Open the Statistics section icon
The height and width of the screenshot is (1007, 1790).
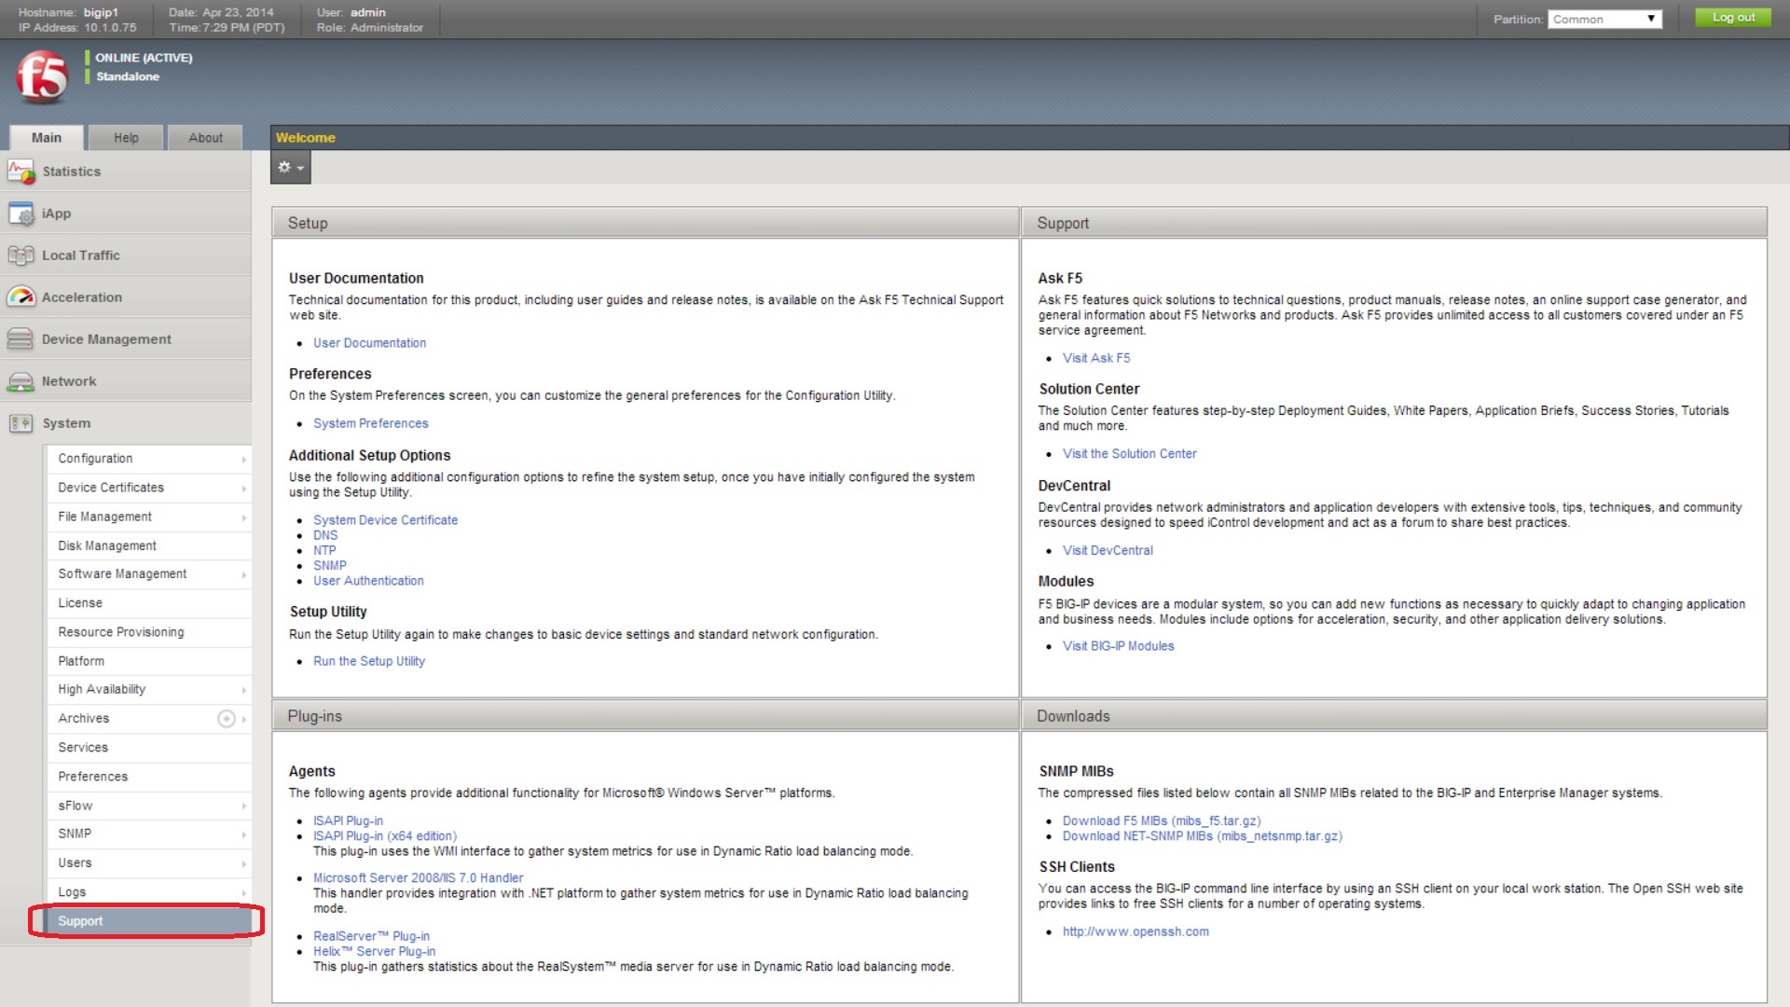tap(21, 172)
